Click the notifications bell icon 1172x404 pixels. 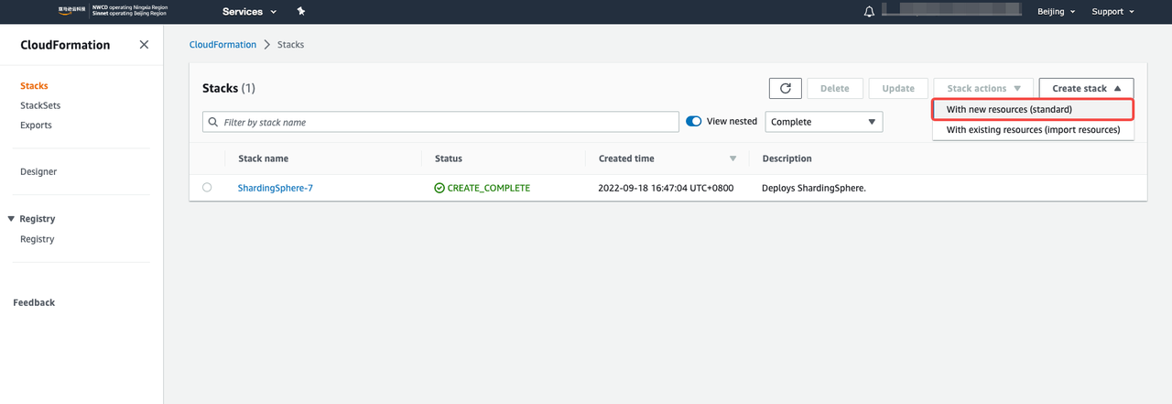[x=869, y=12]
